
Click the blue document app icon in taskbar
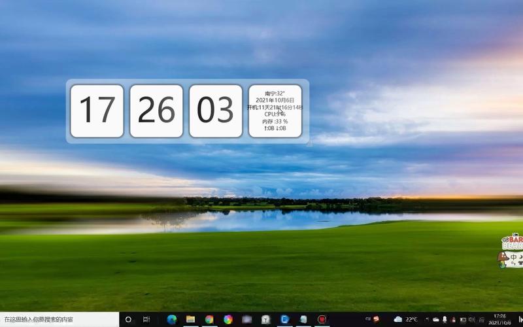[x=285, y=319]
